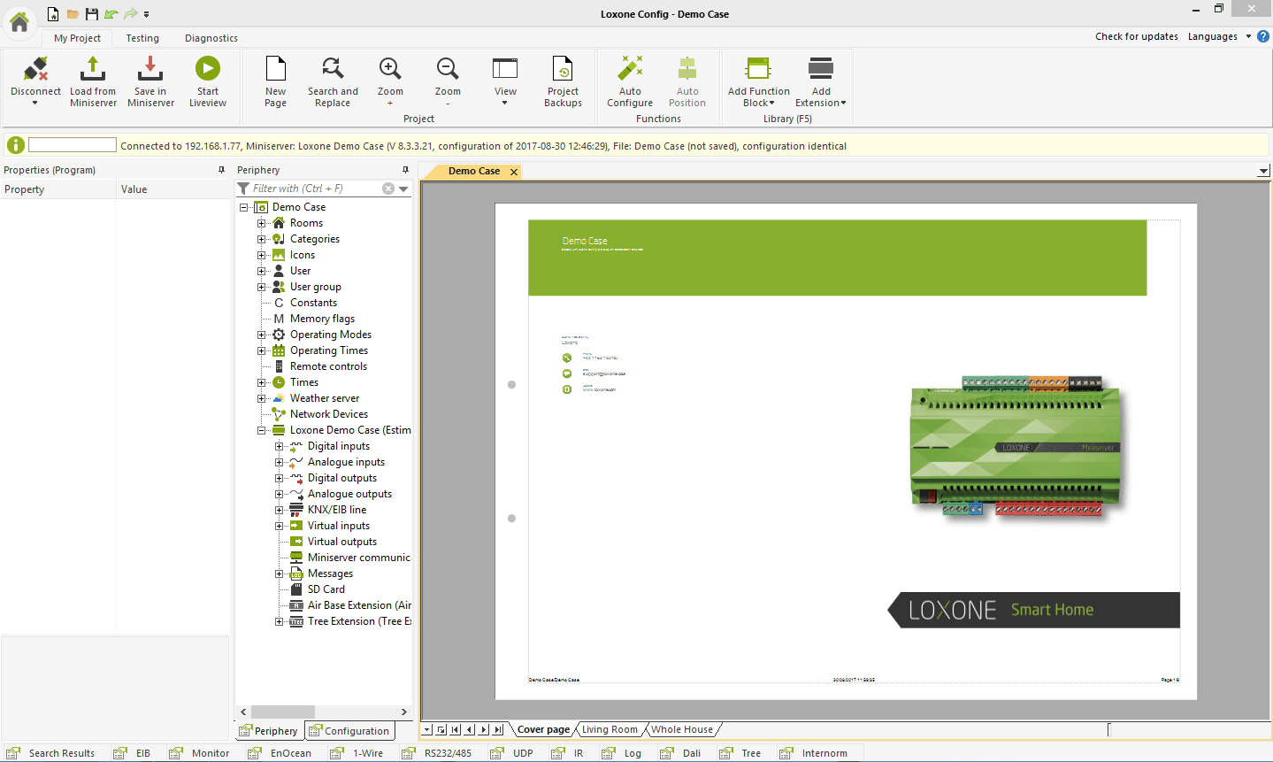
Task: Click the Disconnect dropdown arrow
Action: [35, 103]
